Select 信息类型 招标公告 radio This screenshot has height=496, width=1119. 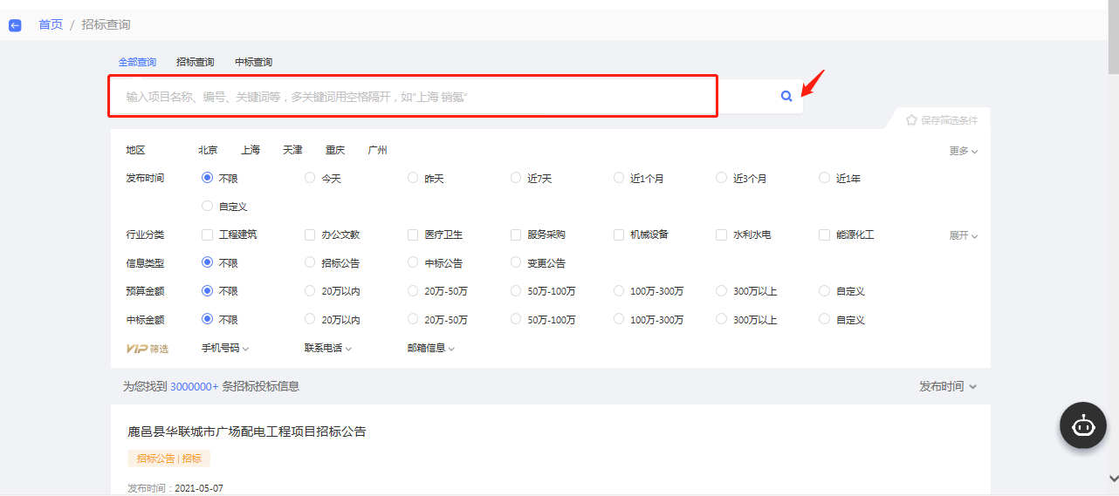pyautogui.click(x=310, y=262)
